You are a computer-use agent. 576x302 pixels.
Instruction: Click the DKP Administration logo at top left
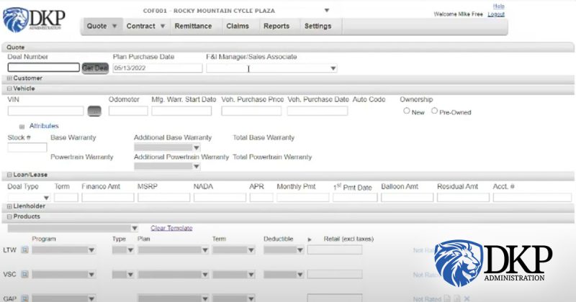click(32, 19)
